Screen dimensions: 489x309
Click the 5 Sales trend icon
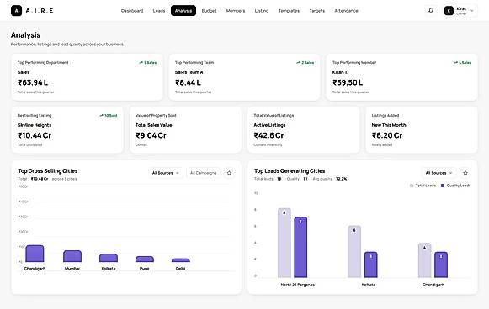tap(141, 63)
